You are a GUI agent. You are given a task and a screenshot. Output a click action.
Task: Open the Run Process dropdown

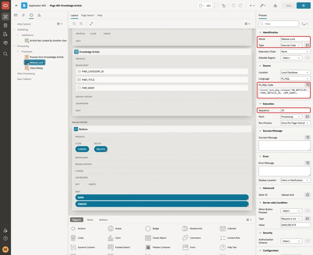pos(295,123)
